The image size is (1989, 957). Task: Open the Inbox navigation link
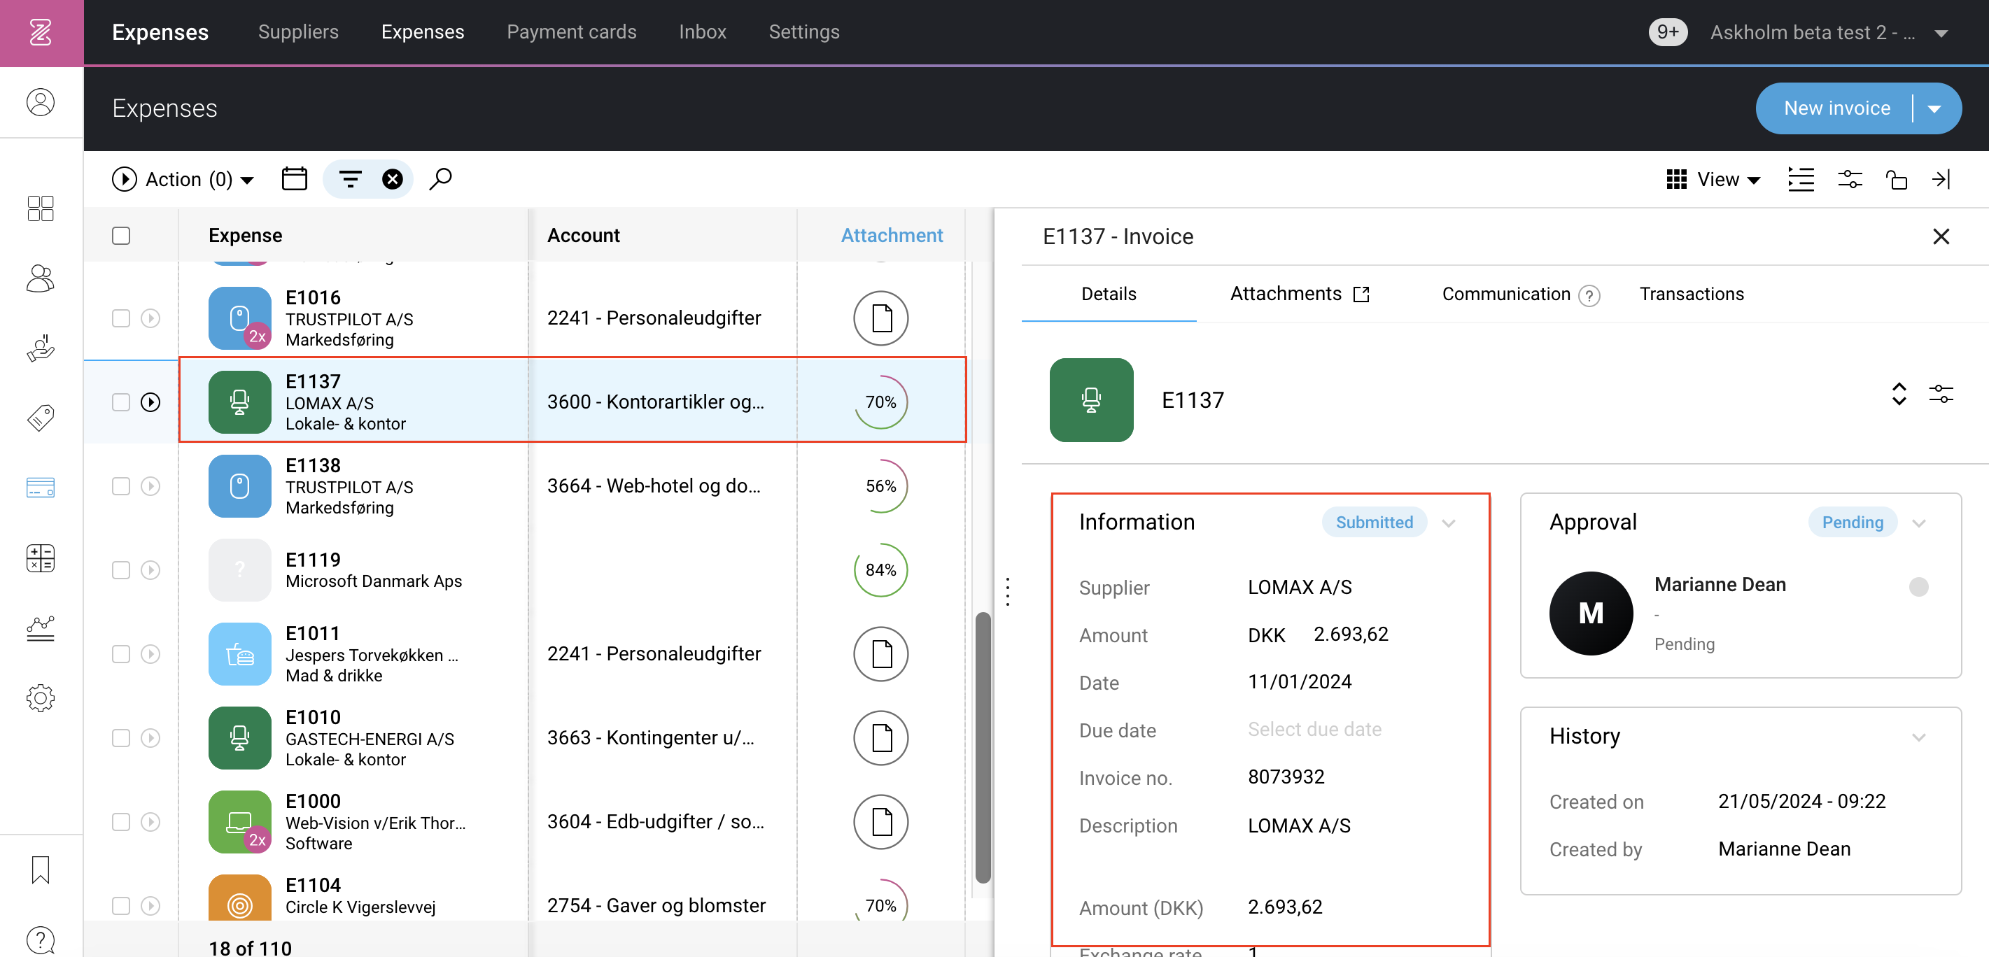702,31
